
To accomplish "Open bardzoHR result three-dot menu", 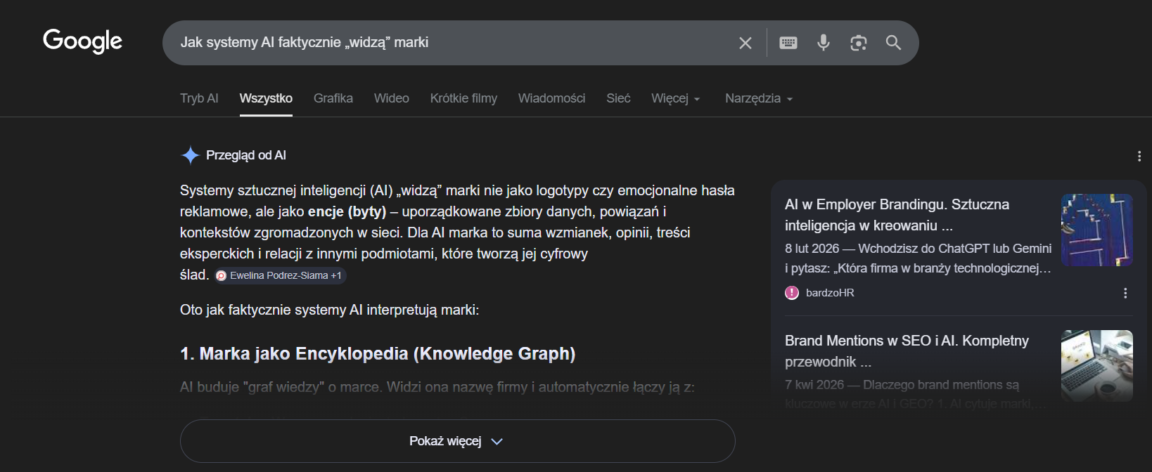I will coord(1125,293).
